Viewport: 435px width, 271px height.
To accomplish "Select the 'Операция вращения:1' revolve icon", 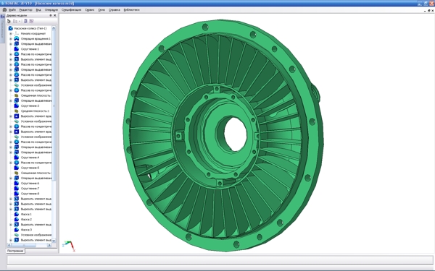I will [17, 39].
